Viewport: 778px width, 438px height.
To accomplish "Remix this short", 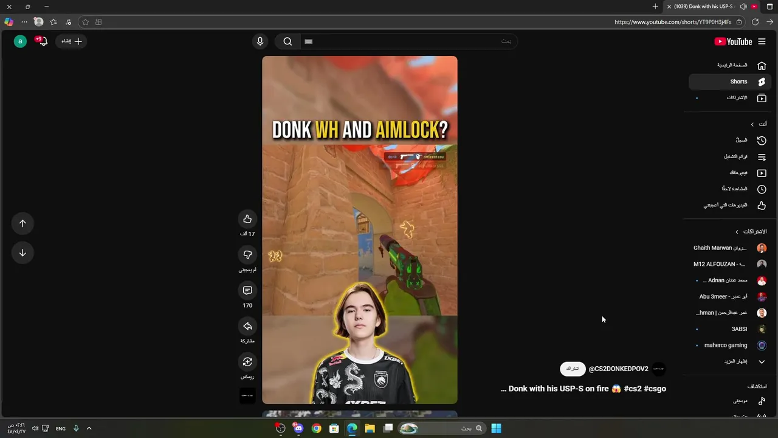I will 247,362.
